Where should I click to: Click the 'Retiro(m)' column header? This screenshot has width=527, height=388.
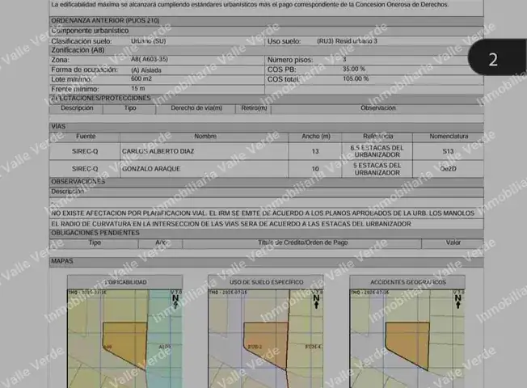pos(254,108)
